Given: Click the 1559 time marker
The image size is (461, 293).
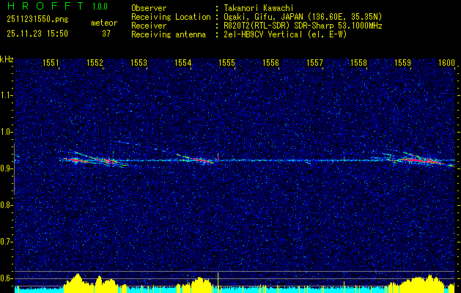Looking at the screenshot, I should click(402, 62).
